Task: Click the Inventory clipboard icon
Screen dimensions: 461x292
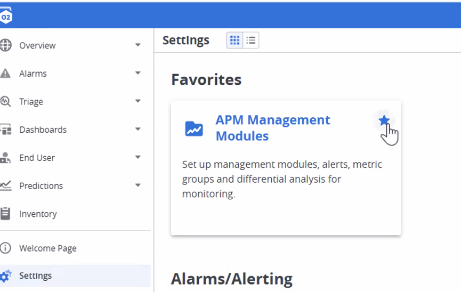Action: point(5,214)
